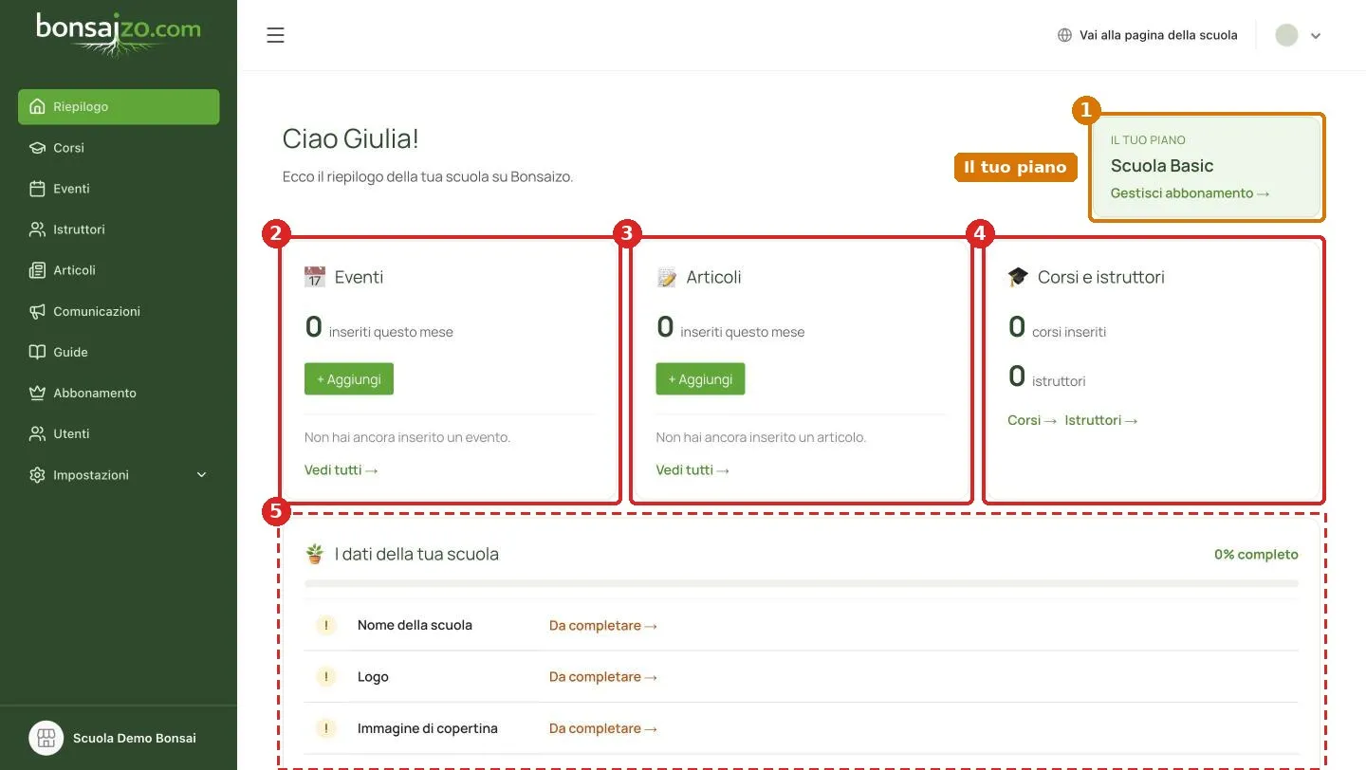Click the school data completion progress bar

coord(802,583)
